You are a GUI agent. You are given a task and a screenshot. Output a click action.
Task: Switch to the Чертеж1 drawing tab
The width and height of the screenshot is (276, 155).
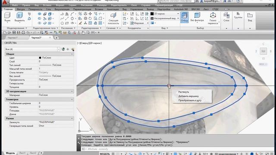click(13, 37)
